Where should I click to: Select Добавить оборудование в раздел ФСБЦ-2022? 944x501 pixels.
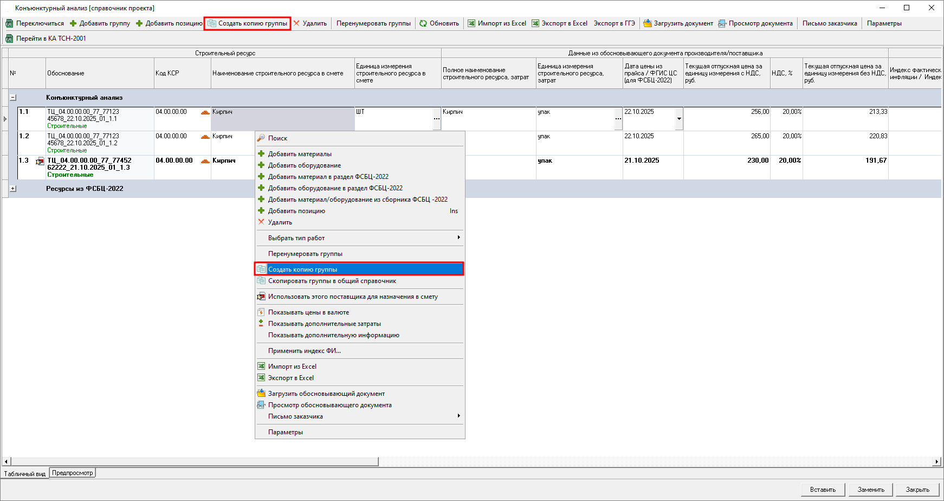360,188
